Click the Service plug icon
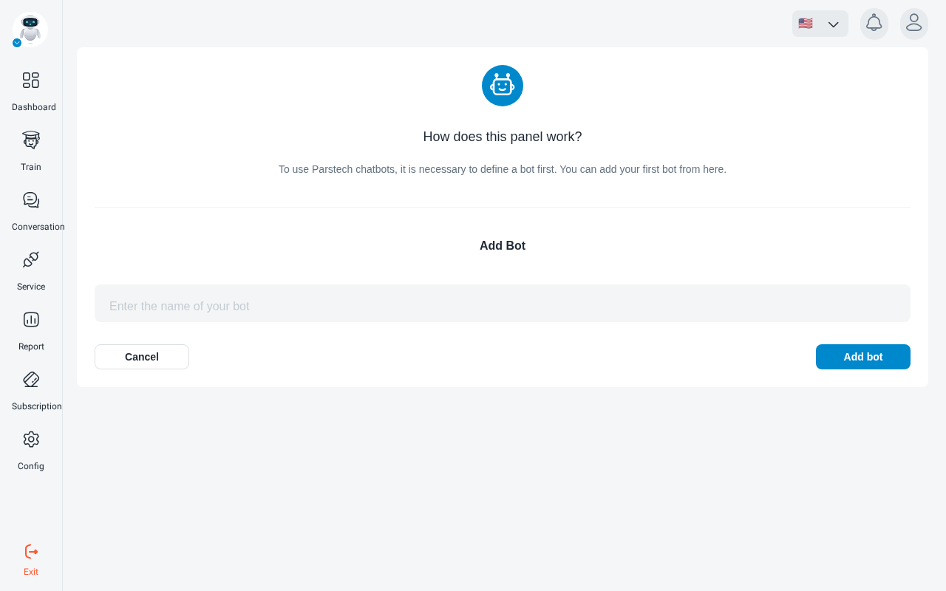946x591 pixels. (30, 260)
